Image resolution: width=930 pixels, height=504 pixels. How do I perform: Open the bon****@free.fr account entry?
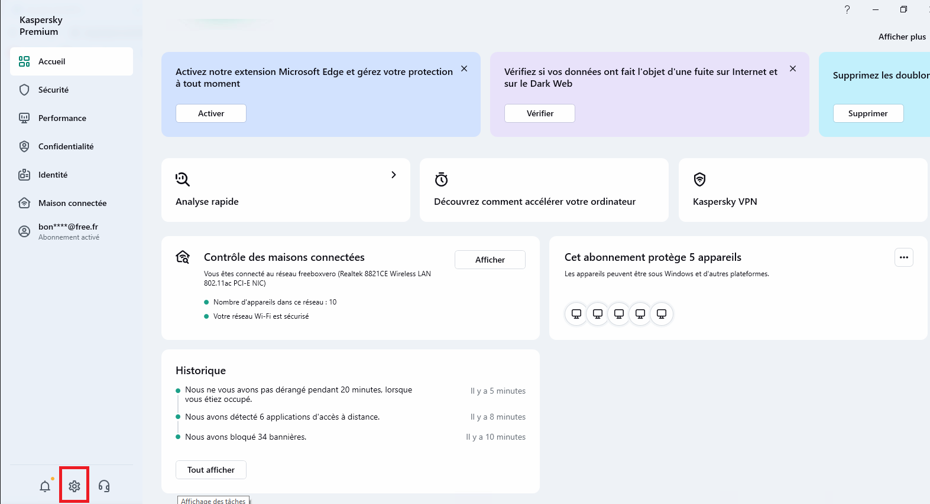pyautogui.click(x=72, y=231)
